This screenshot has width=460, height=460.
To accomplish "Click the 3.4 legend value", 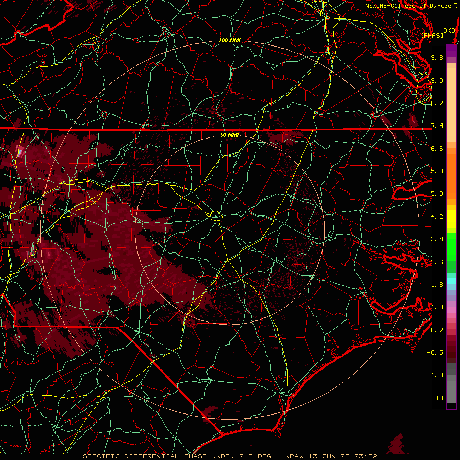I will [x=437, y=239].
